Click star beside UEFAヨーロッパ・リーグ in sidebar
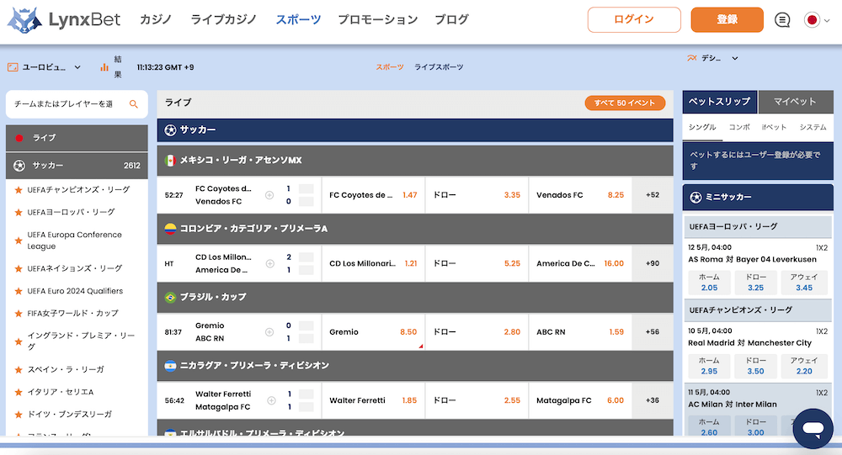Image resolution: width=842 pixels, height=455 pixels. [19, 213]
